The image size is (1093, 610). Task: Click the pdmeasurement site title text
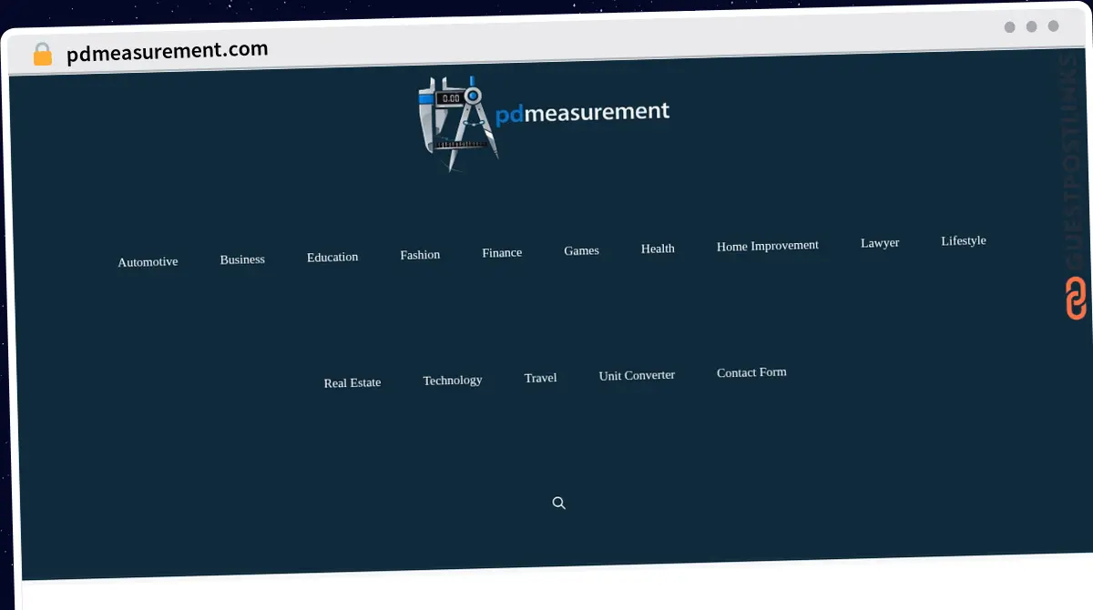tap(583, 113)
